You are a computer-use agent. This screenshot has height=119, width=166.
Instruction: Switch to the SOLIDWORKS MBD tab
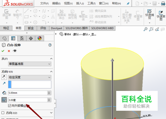pos(102,28)
